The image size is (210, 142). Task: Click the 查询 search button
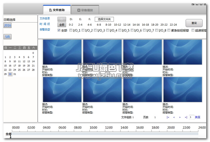click(194, 23)
